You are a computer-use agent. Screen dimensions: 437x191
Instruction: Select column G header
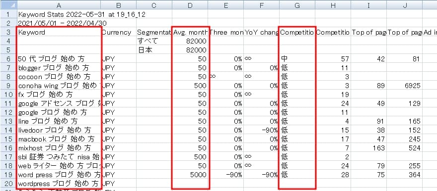pyautogui.click(x=297, y=5)
